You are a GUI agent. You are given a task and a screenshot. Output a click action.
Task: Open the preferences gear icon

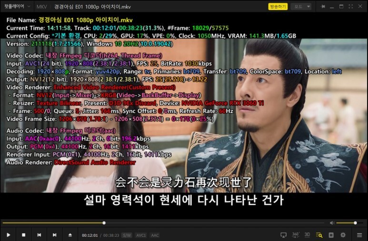coord(343,235)
